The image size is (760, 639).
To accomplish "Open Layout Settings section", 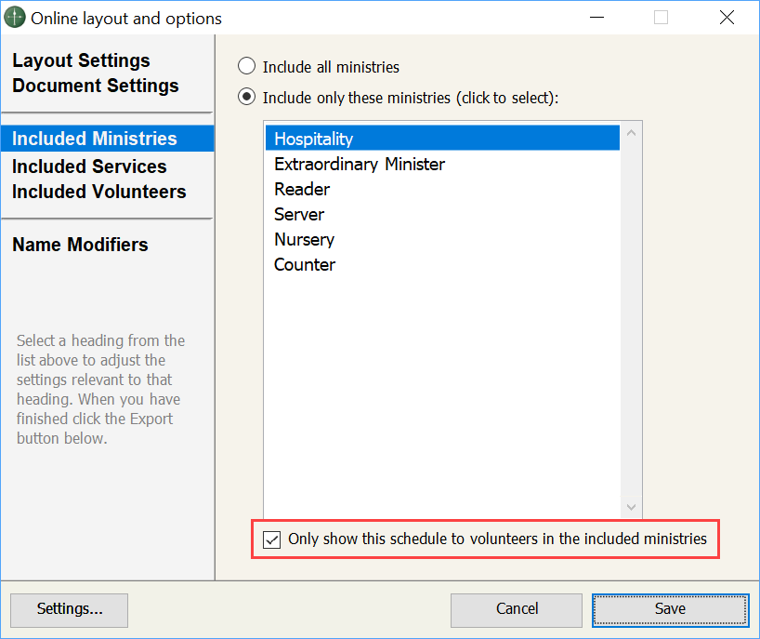I will pos(81,60).
